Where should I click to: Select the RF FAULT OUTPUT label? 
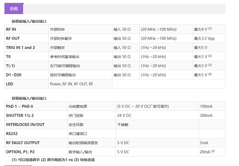click(23, 143)
